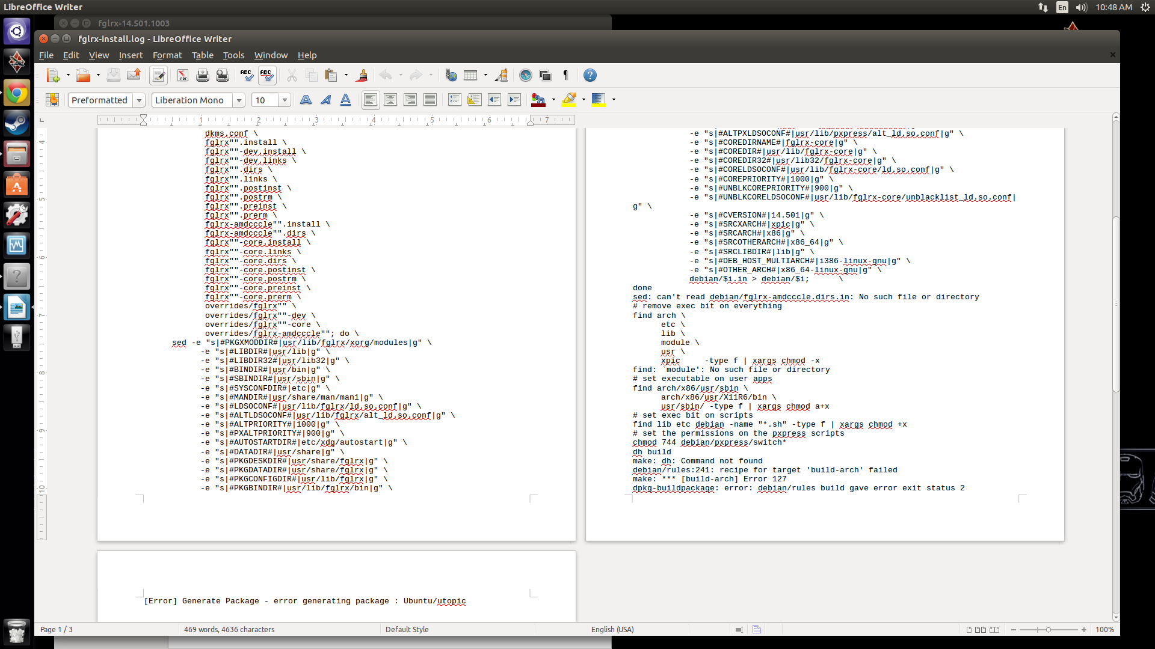Open the Page Preview

223,76
